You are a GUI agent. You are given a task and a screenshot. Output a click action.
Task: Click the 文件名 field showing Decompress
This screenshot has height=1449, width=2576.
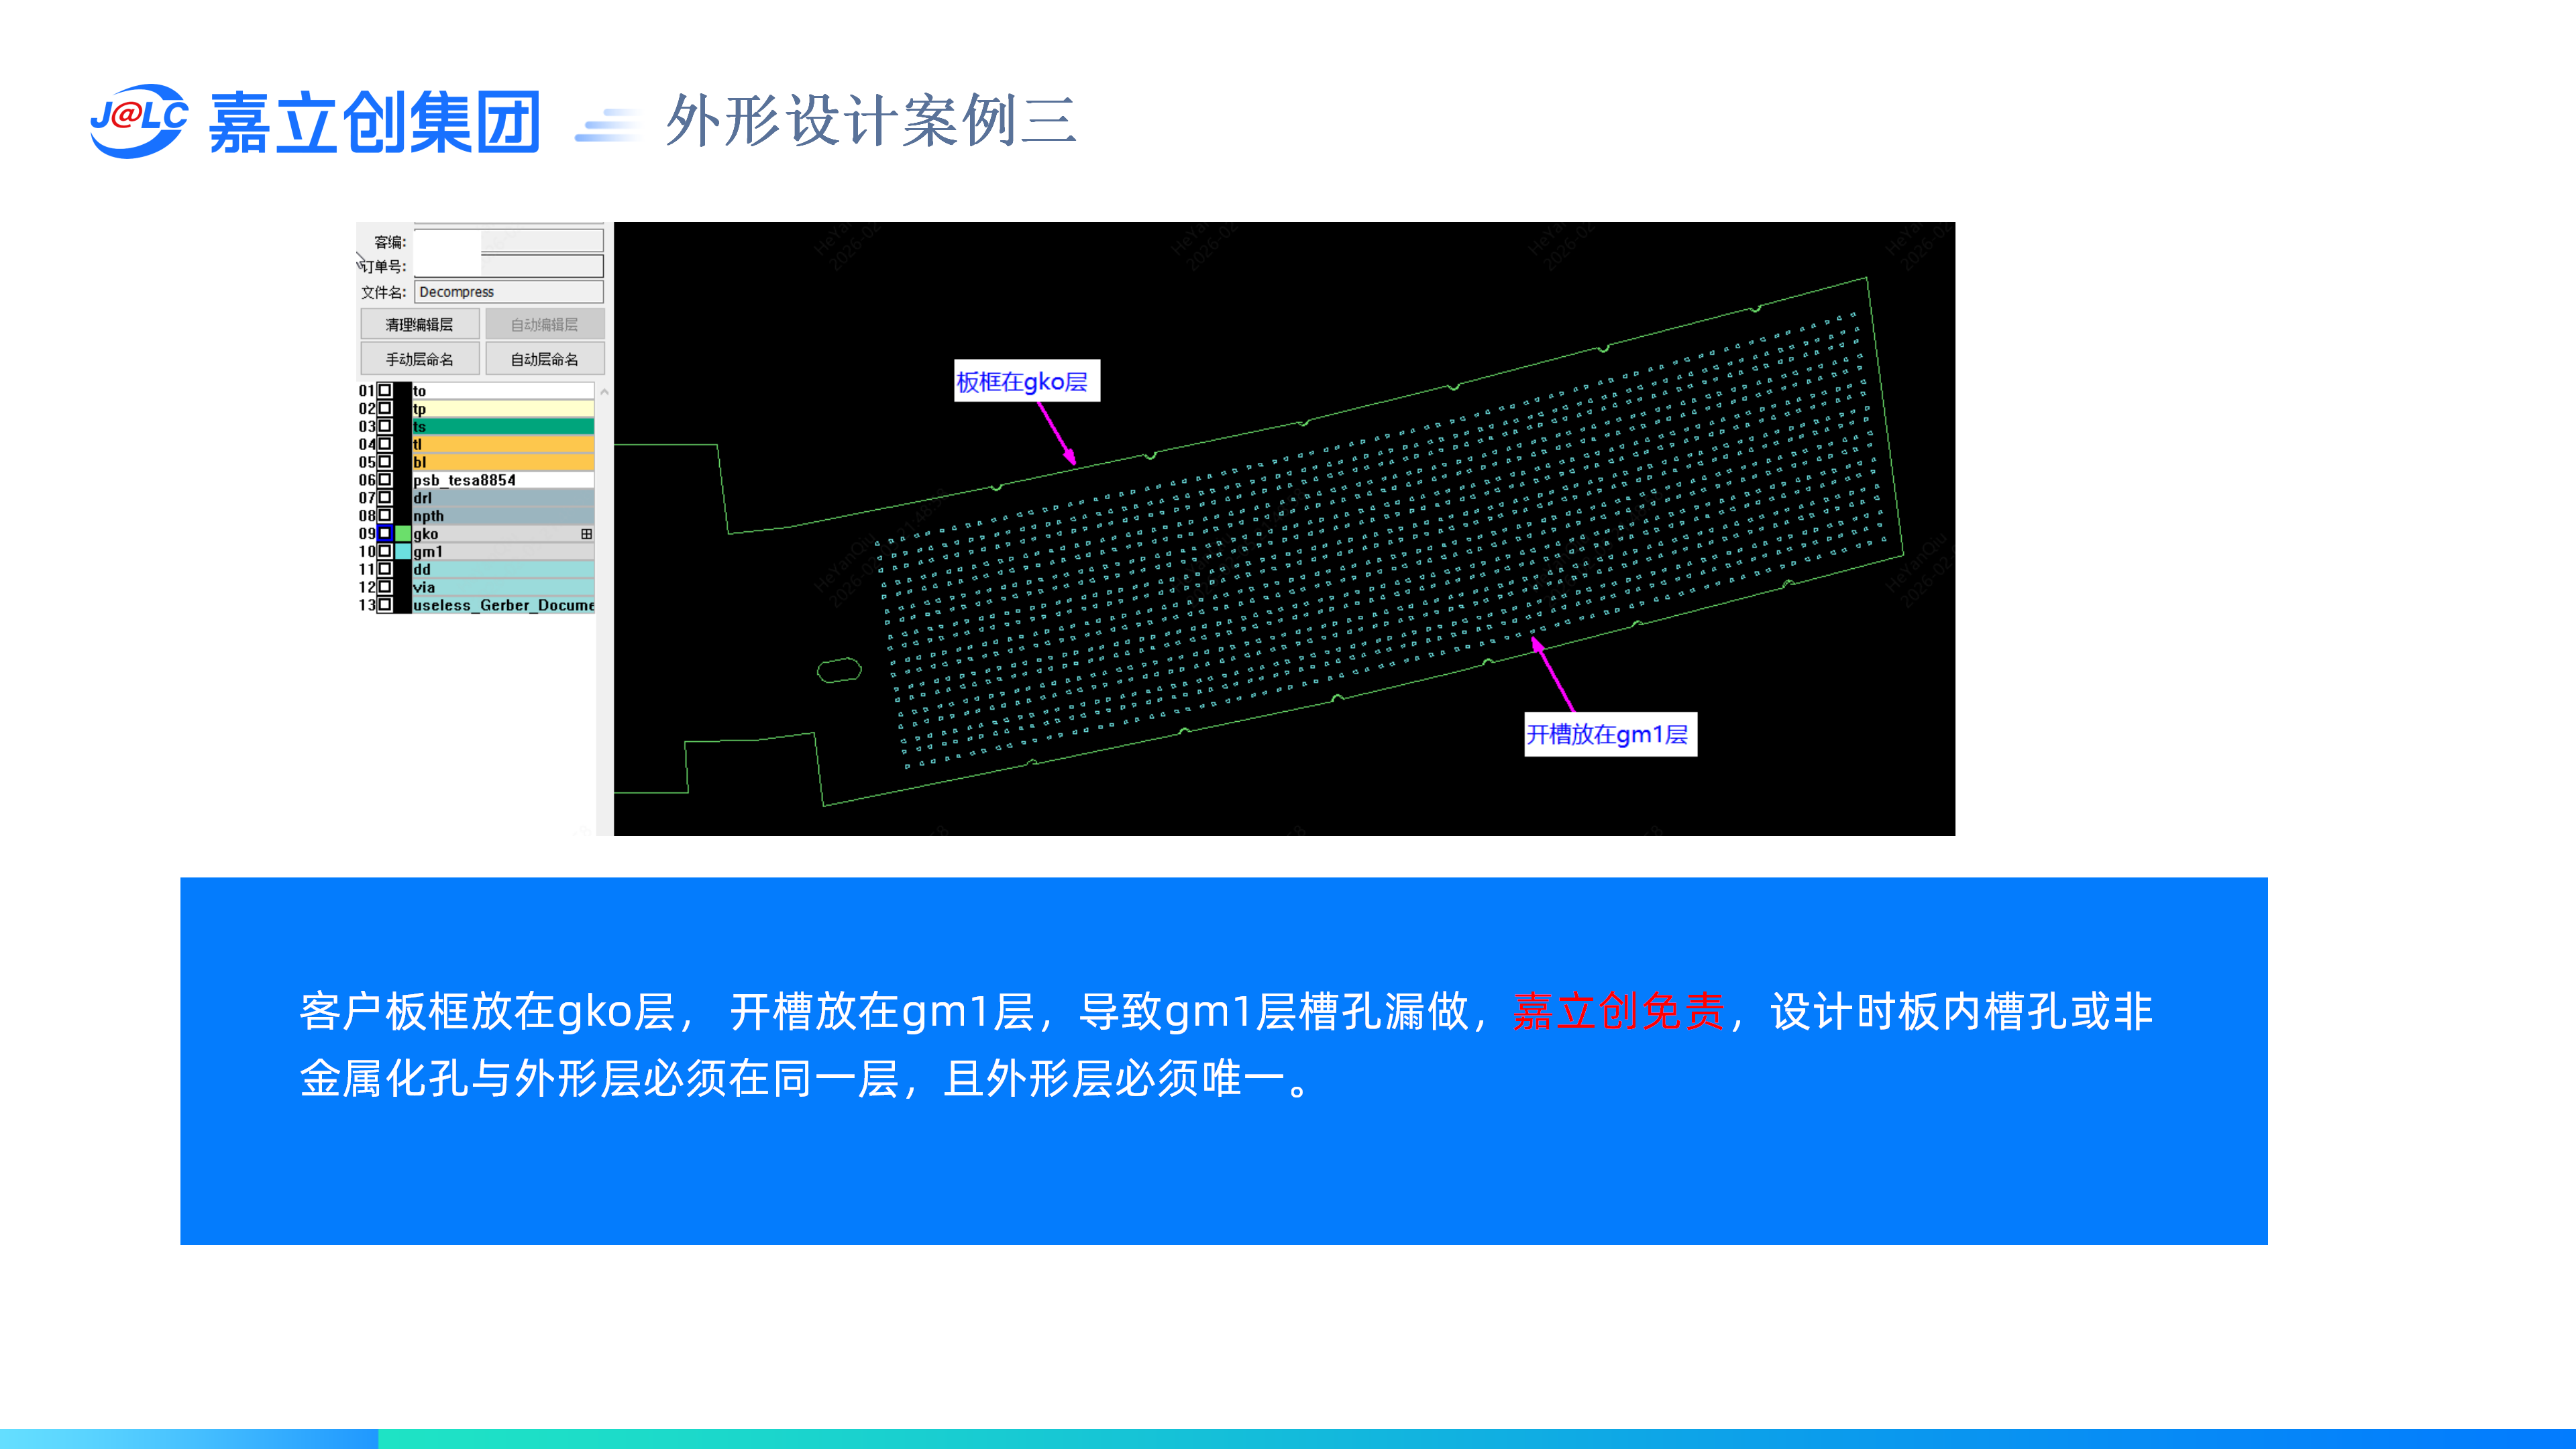click(508, 292)
